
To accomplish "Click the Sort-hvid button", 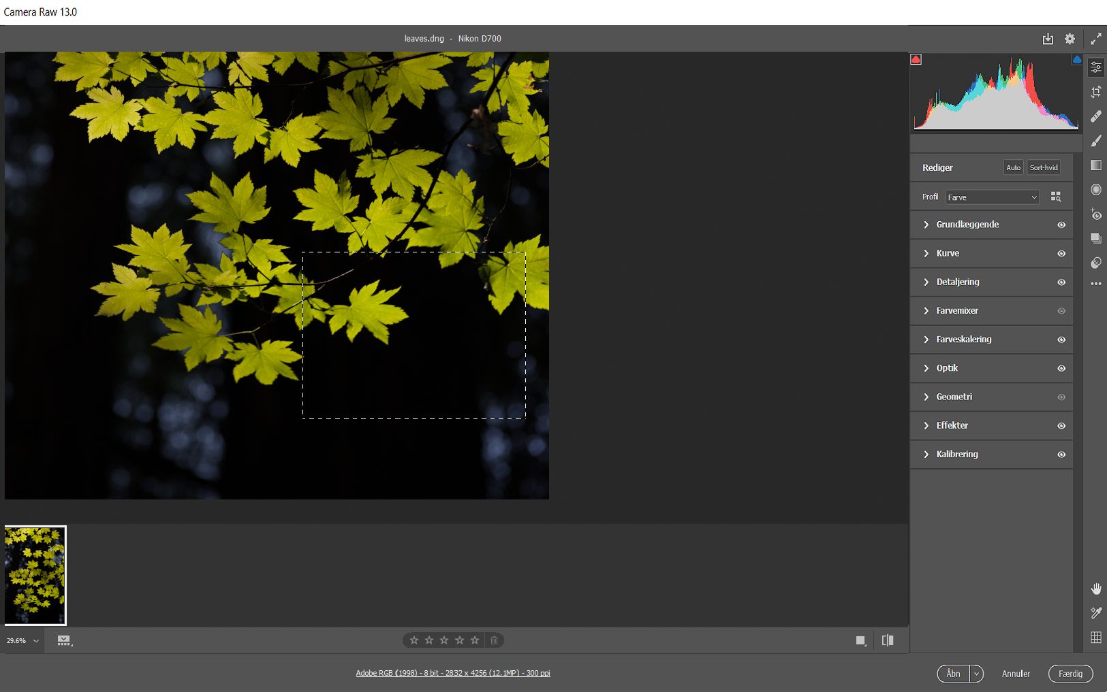I will click(x=1044, y=167).
